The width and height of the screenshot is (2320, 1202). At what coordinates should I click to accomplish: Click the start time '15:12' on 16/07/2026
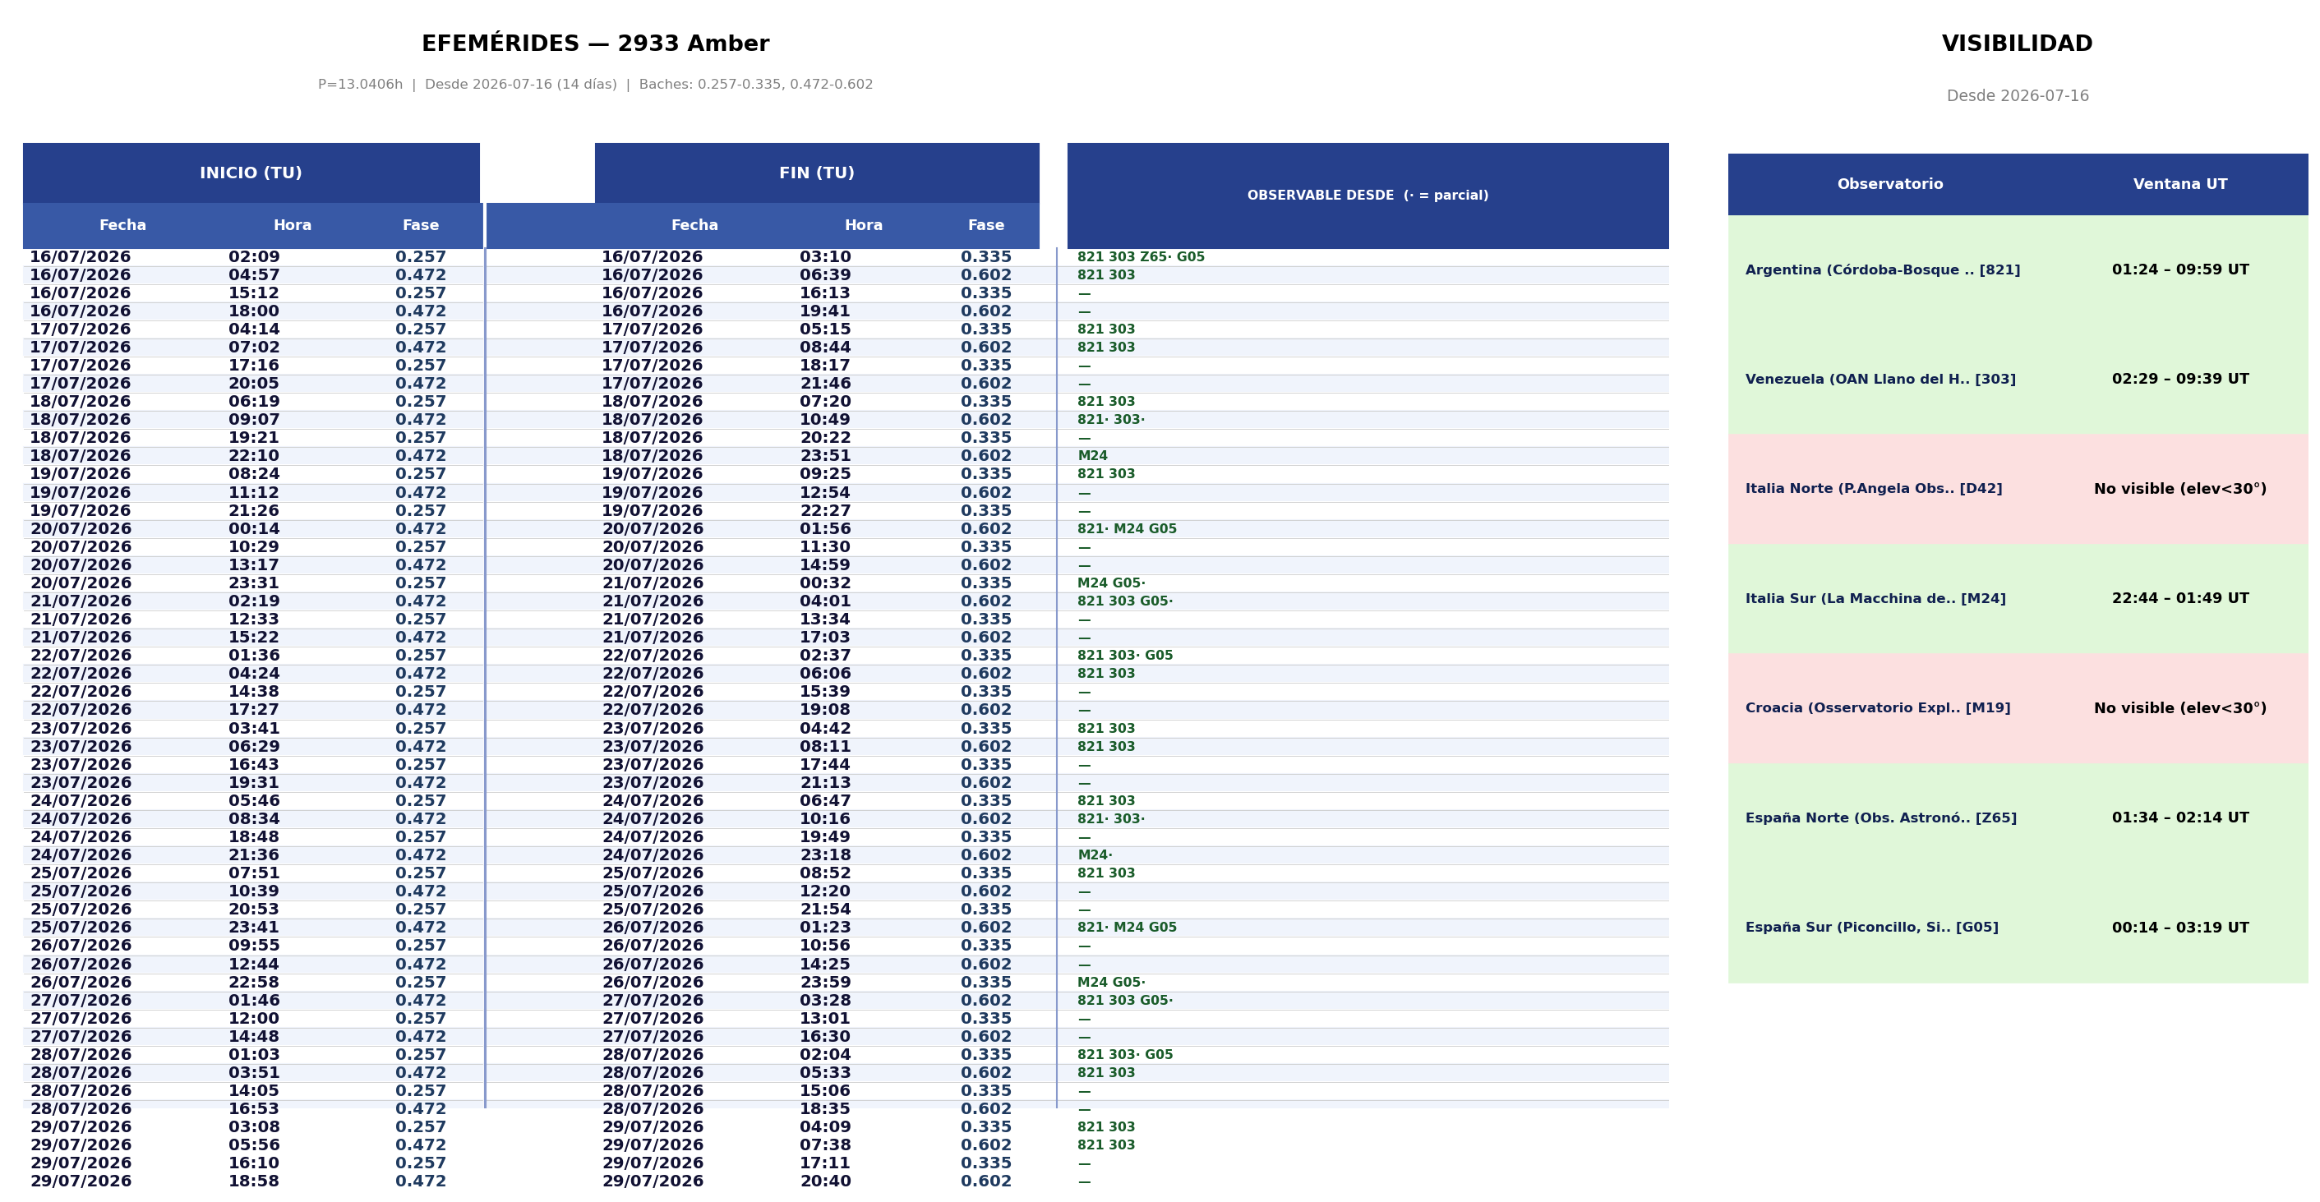(x=254, y=293)
